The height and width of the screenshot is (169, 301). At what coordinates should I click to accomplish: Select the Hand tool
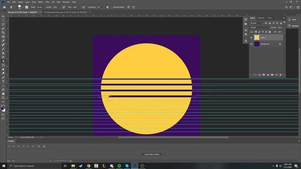[3, 94]
